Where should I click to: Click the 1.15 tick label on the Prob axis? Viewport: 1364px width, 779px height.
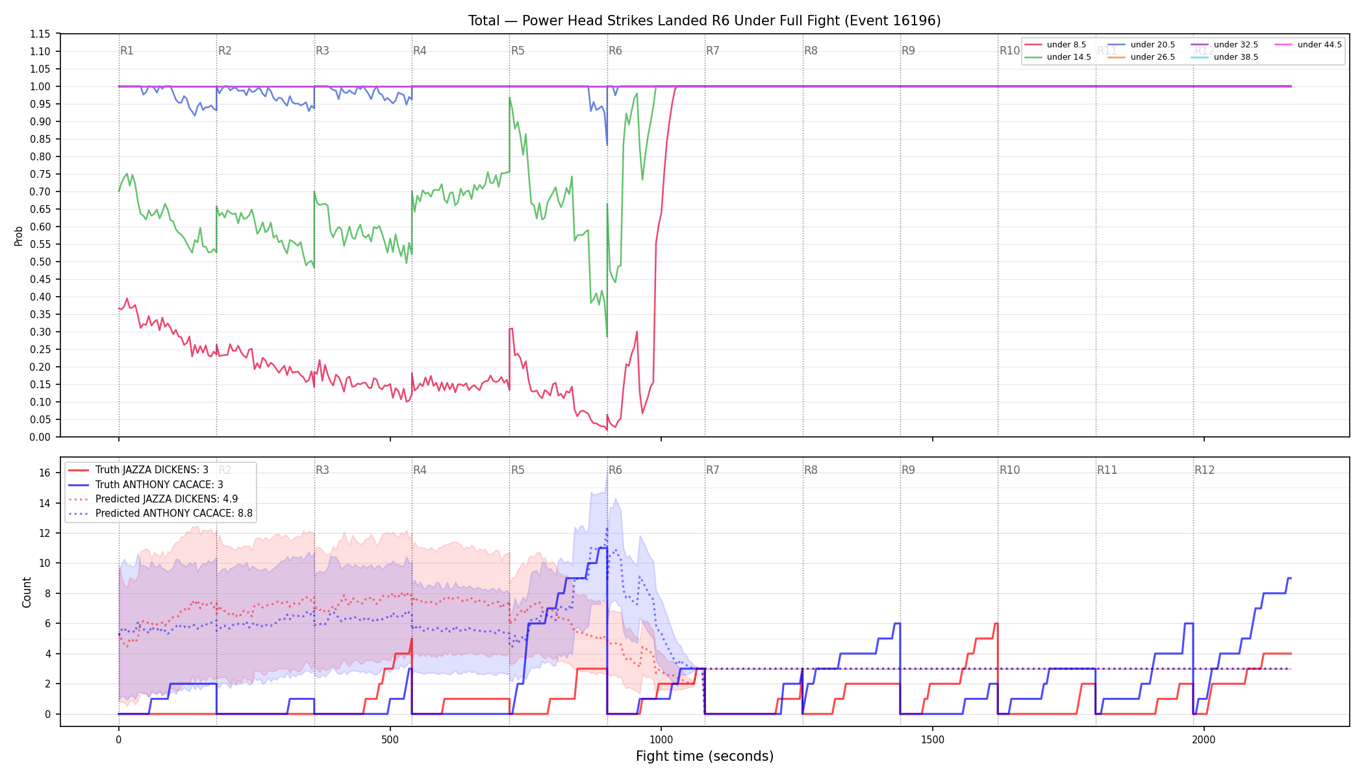tap(40, 34)
